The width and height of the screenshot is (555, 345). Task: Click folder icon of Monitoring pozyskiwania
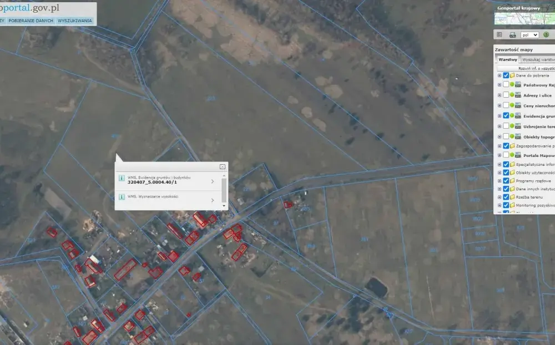(512, 205)
